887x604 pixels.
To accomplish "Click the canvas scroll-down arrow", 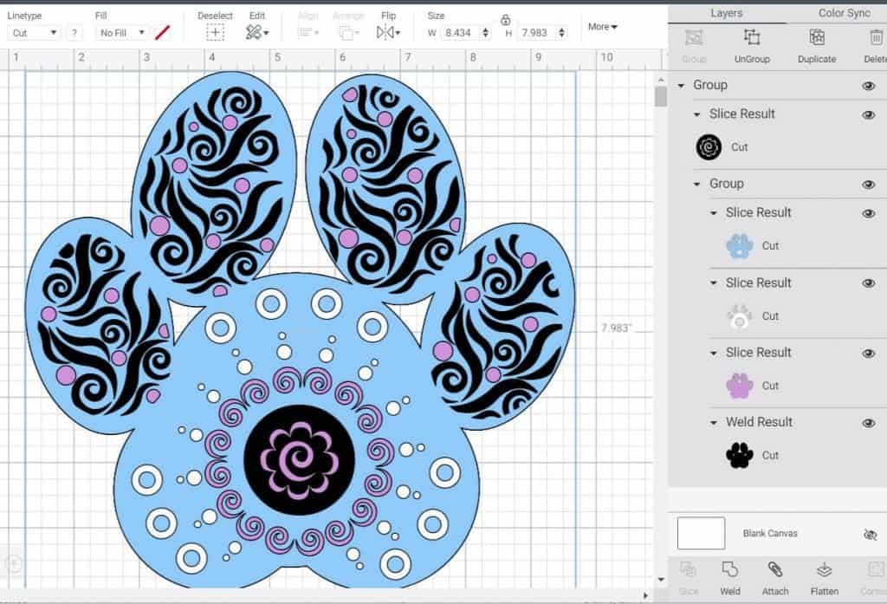I will click(x=661, y=580).
